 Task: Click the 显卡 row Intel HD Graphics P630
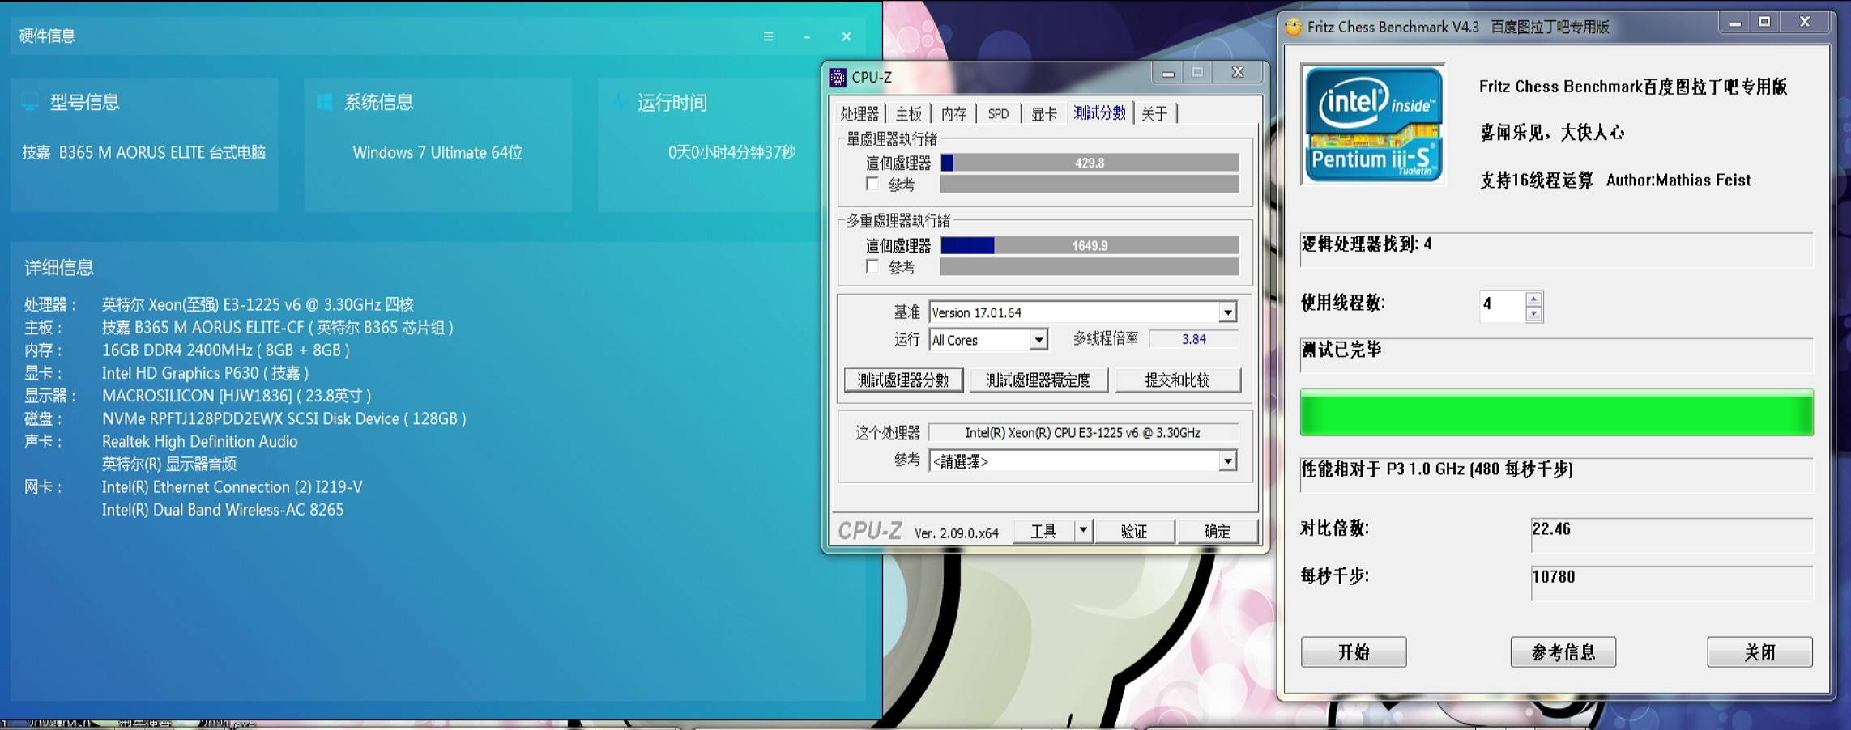166,373
